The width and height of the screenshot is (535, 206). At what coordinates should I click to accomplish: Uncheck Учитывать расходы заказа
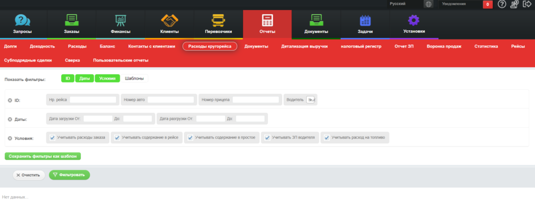[x=52, y=138]
